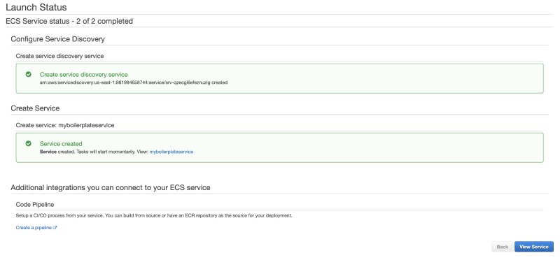Click the greyed-out Back button
This screenshot has height=260, width=560.
503,247
